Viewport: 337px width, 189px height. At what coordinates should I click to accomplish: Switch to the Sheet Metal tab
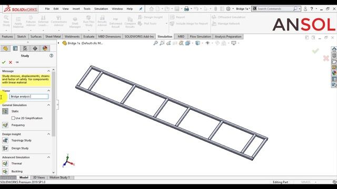(53, 37)
